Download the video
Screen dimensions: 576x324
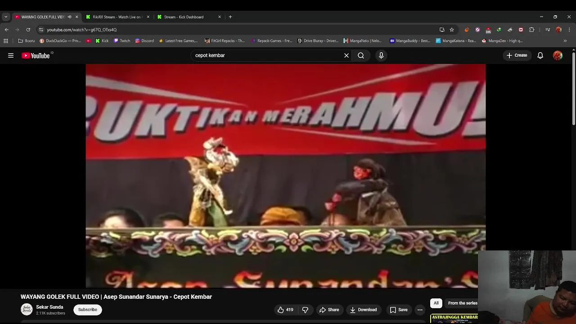pos(364,310)
